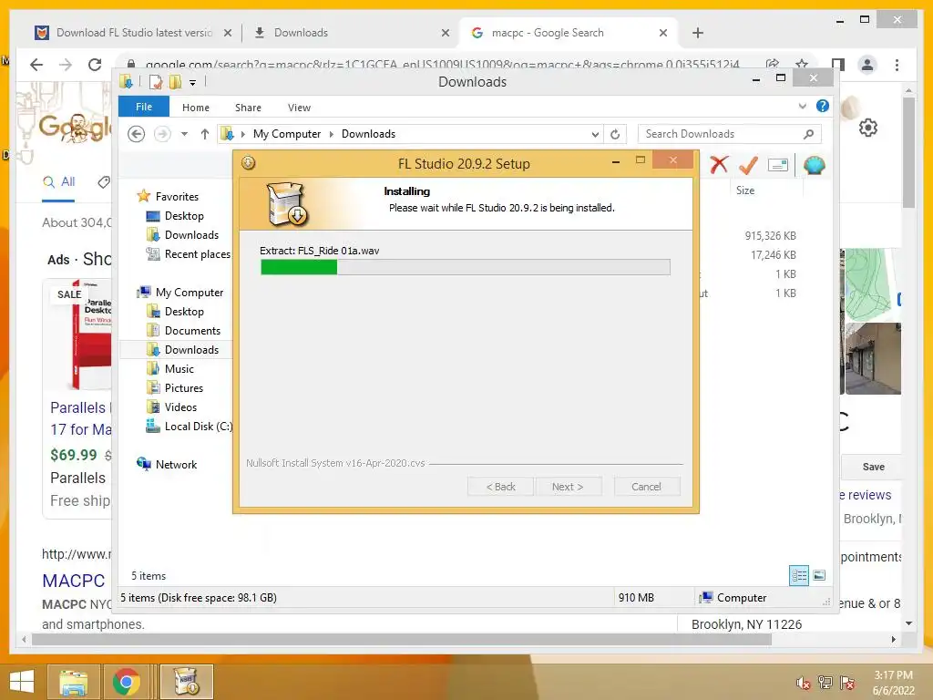
Task: Click the red X Delete icon in Explorer toolbar
Action: pos(719,165)
